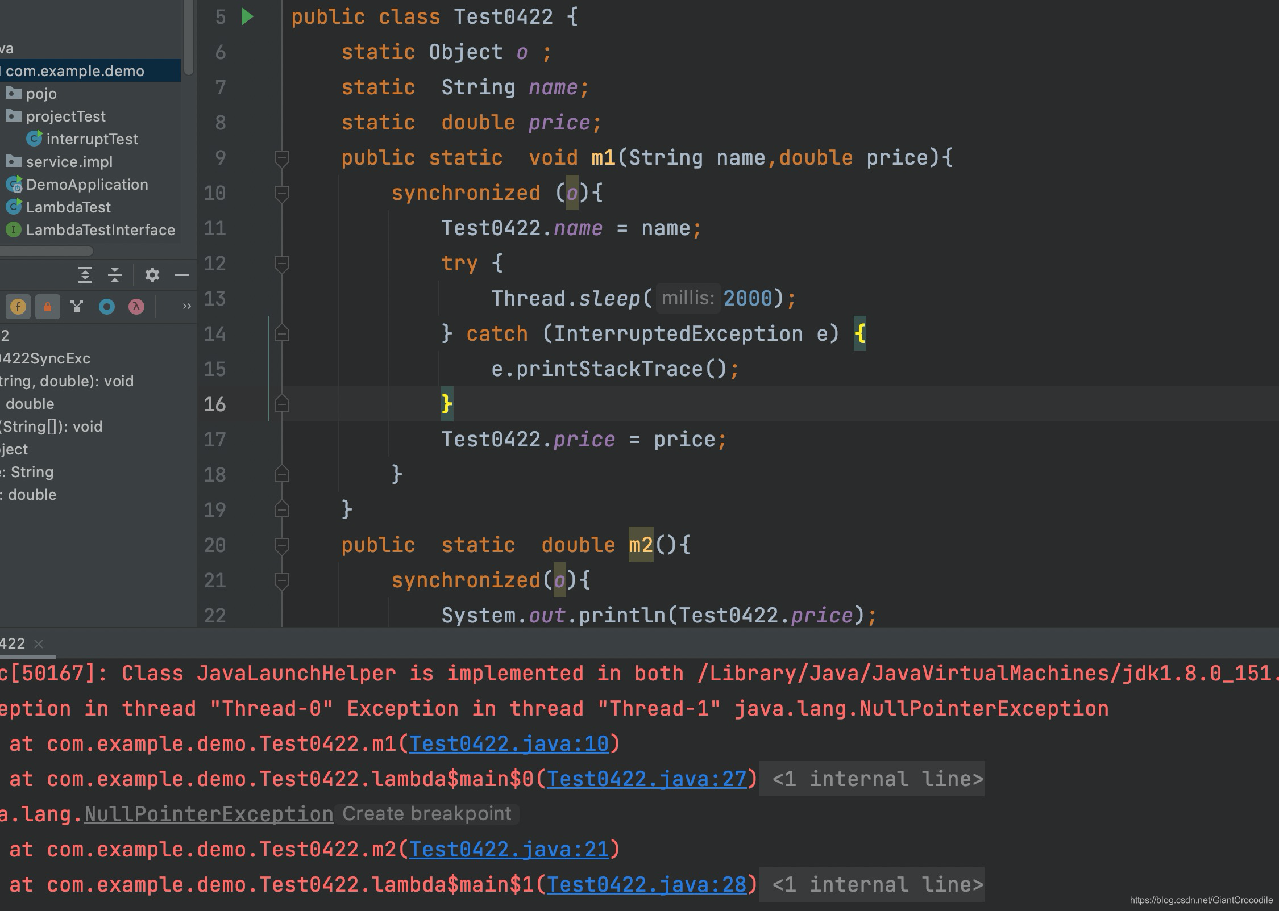
Task: Show more Structure toolbar options chevrons
Action: [x=186, y=307]
